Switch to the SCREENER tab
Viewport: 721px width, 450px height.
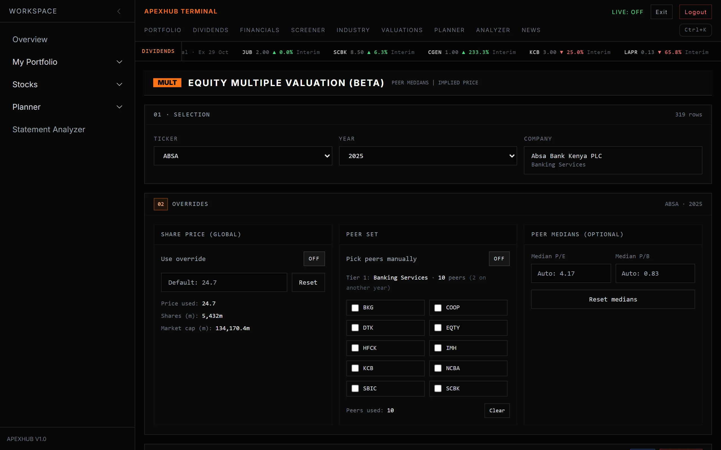click(x=308, y=30)
